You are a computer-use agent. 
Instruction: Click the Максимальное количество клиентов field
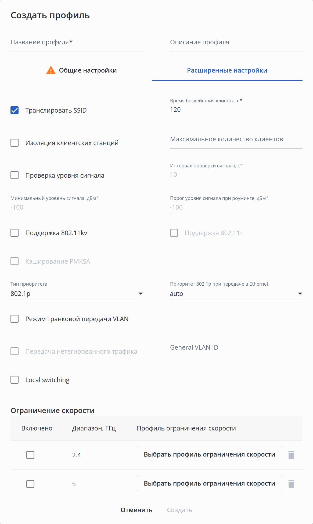click(236, 139)
